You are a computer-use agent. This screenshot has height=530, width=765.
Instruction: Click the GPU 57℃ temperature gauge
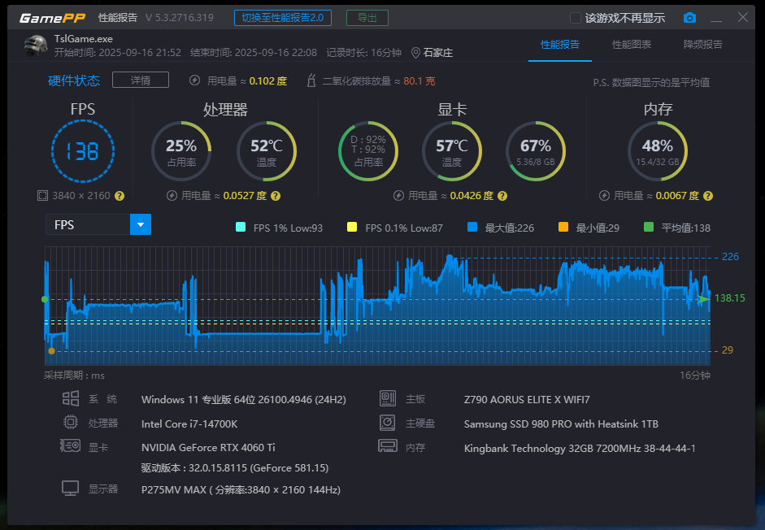pos(452,151)
